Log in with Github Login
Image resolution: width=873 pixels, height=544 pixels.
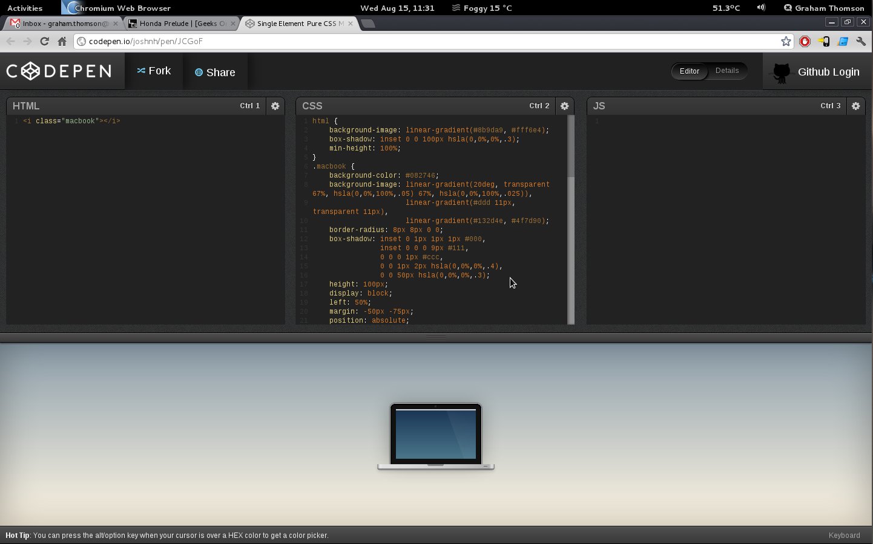[x=818, y=71]
